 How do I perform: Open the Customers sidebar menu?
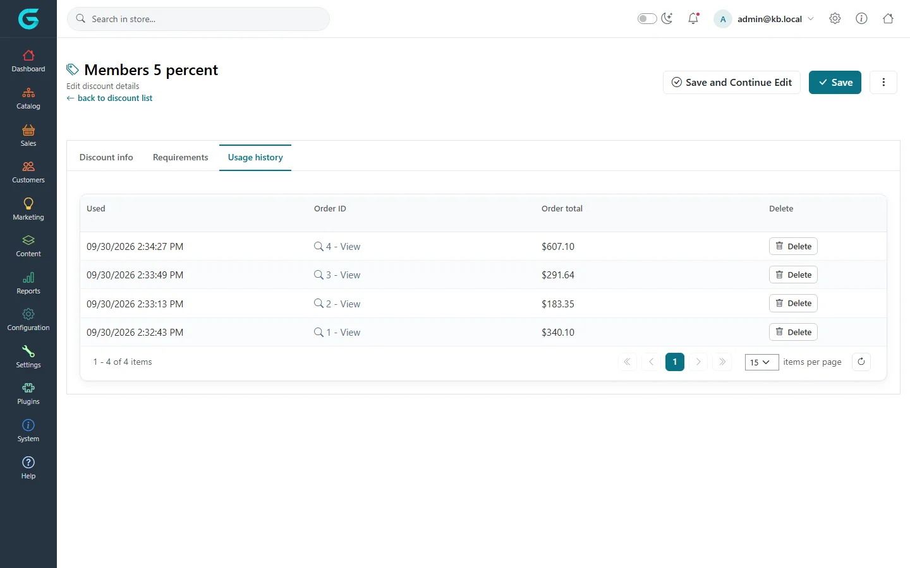coord(28,172)
